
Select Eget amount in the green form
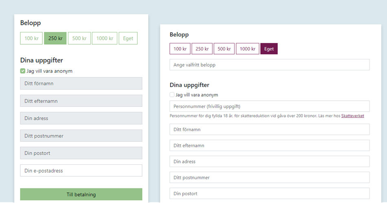128,39
